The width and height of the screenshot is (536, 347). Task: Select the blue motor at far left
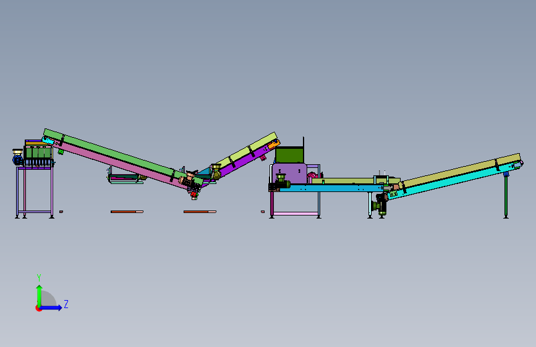[17, 160]
